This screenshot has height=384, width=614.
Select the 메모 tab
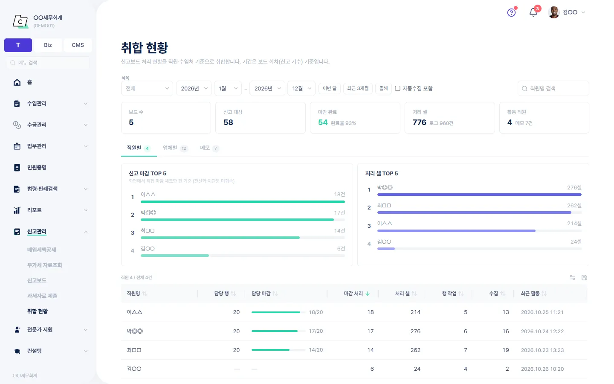[209, 148]
